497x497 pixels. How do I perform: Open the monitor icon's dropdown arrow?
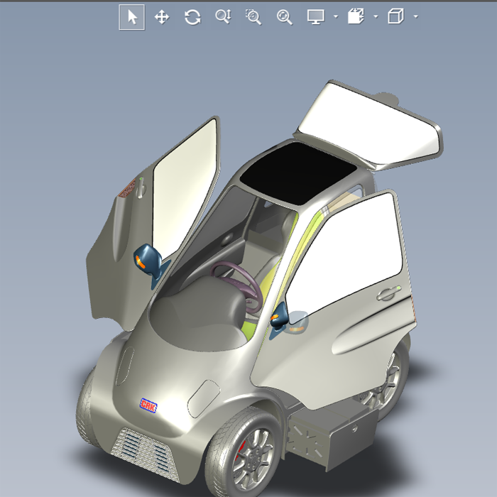pyautogui.click(x=336, y=17)
